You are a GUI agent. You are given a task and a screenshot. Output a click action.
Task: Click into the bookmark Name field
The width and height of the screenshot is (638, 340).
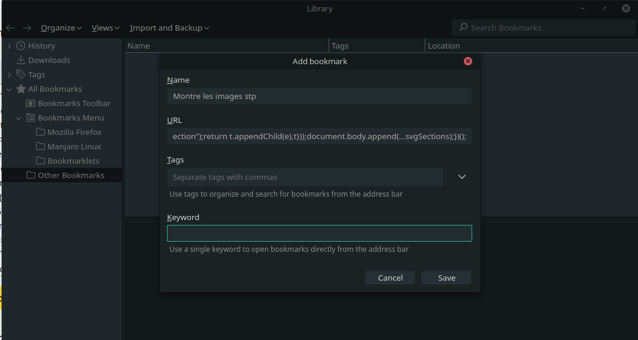point(319,96)
